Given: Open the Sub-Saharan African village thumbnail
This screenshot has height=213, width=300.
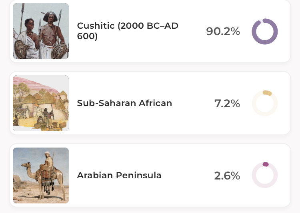Looking at the screenshot, I should 41,103.
